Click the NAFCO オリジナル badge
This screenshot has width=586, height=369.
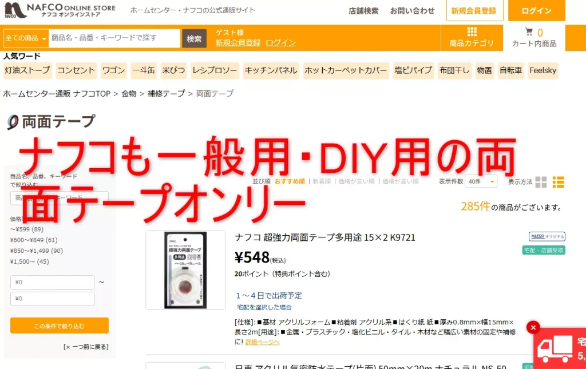[x=547, y=236]
